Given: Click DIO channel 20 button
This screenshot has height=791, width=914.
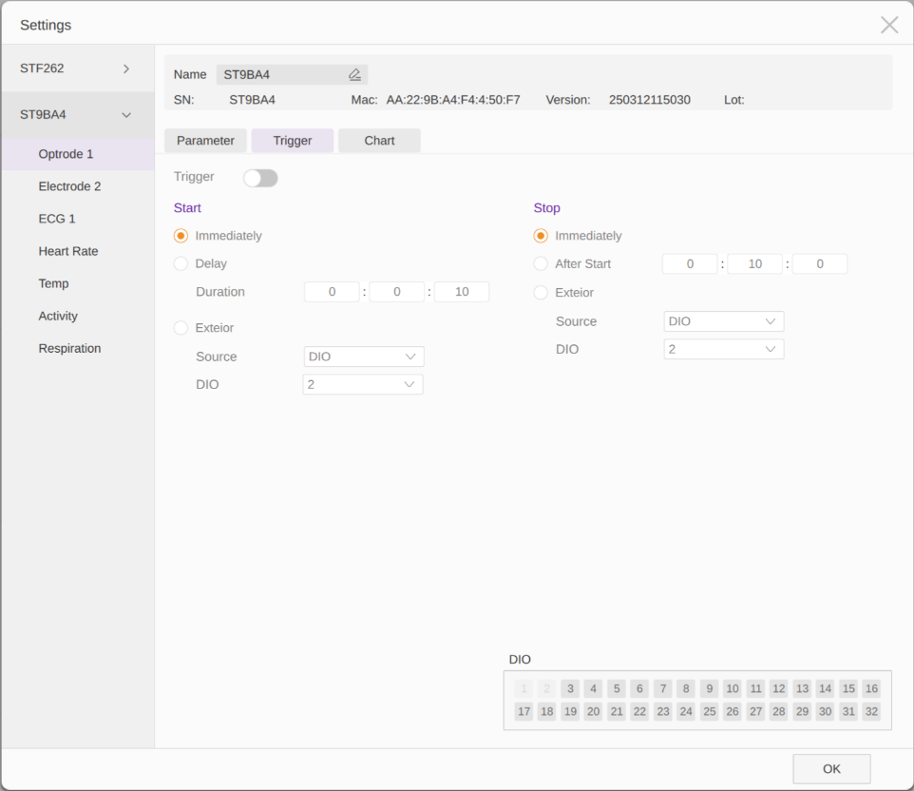Looking at the screenshot, I should pos(593,712).
